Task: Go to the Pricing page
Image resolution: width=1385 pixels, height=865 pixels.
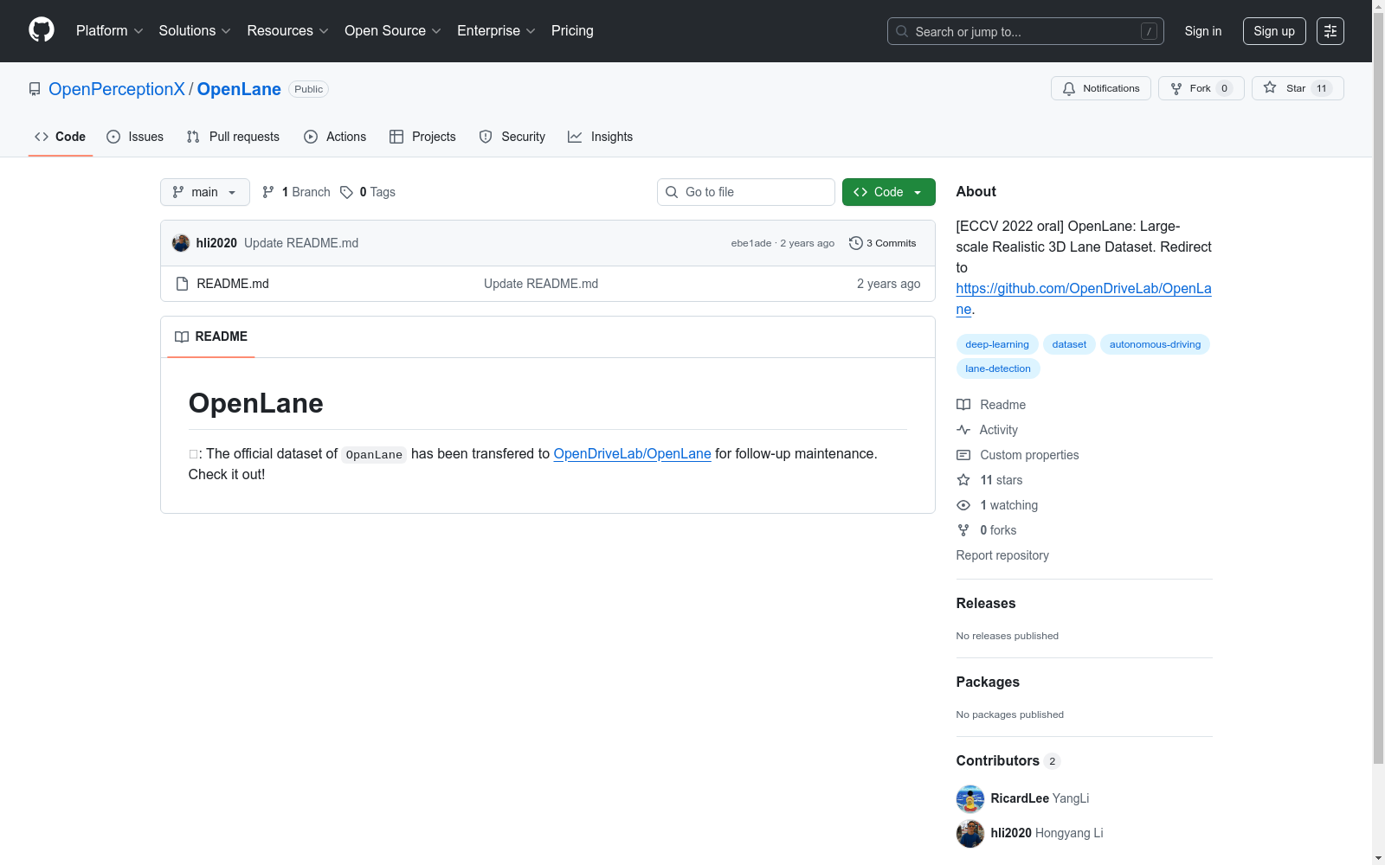Action: [572, 31]
